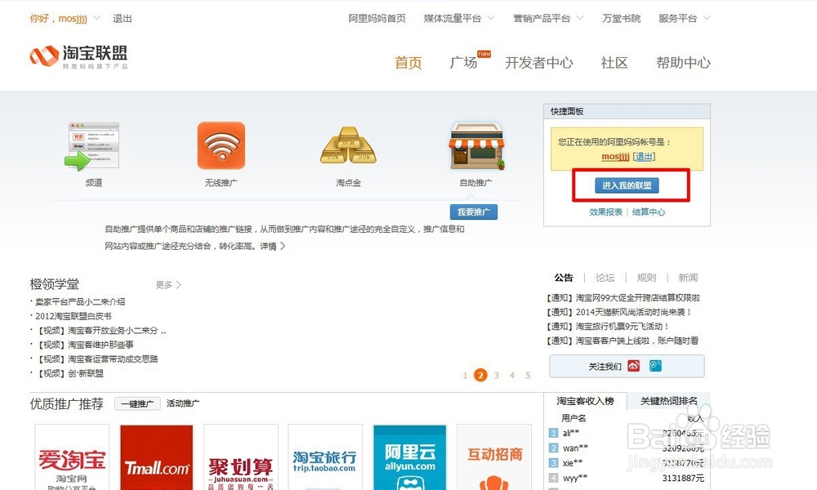The height and width of the screenshot is (490, 817).
Task: Go to banner page 4
Action: (x=512, y=375)
